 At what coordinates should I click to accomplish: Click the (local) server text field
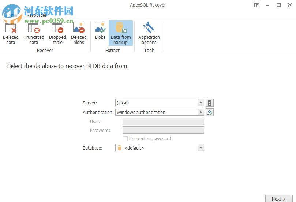pyautogui.click(x=157, y=103)
